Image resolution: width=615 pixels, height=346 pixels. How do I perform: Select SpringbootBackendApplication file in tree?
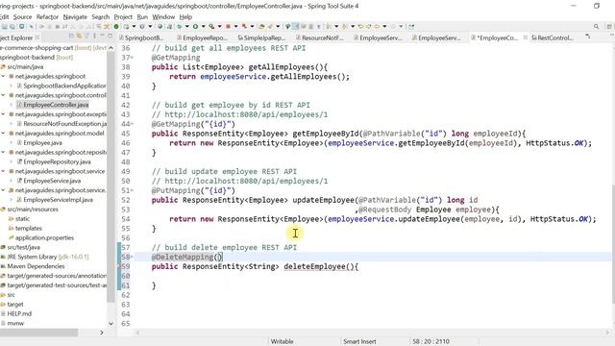pyautogui.click(x=64, y=86)
